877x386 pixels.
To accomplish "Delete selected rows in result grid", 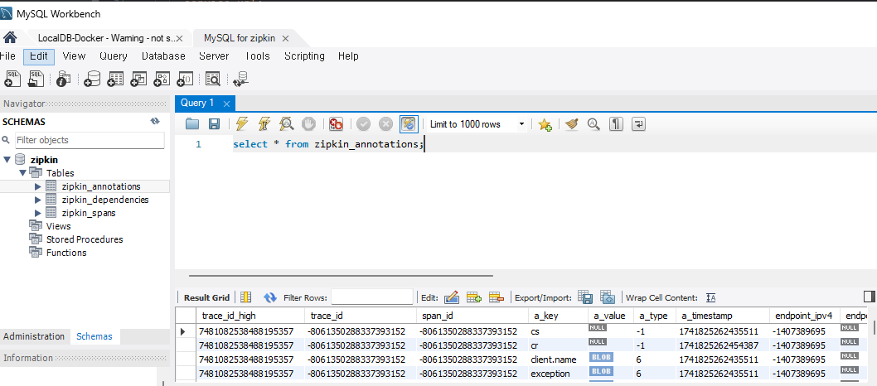I will coord(497,297).
